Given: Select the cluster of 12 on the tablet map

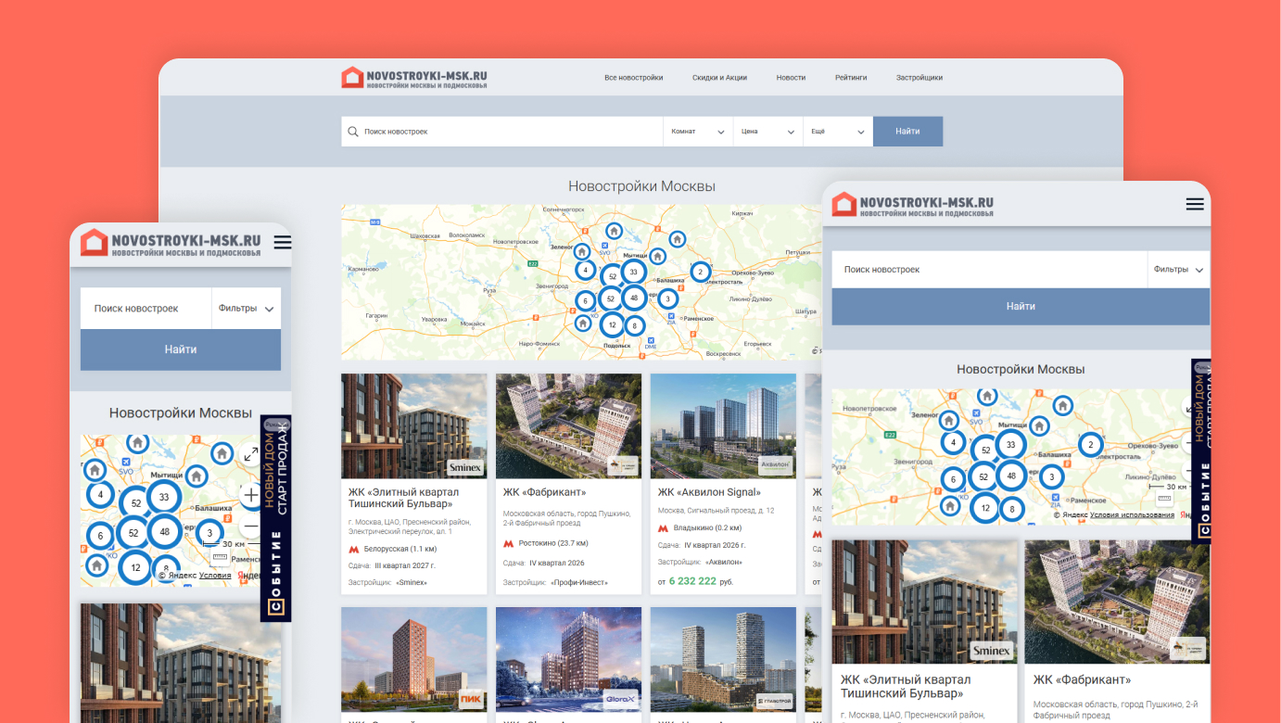Looking at the screenshot, I should tap(985, 508).
